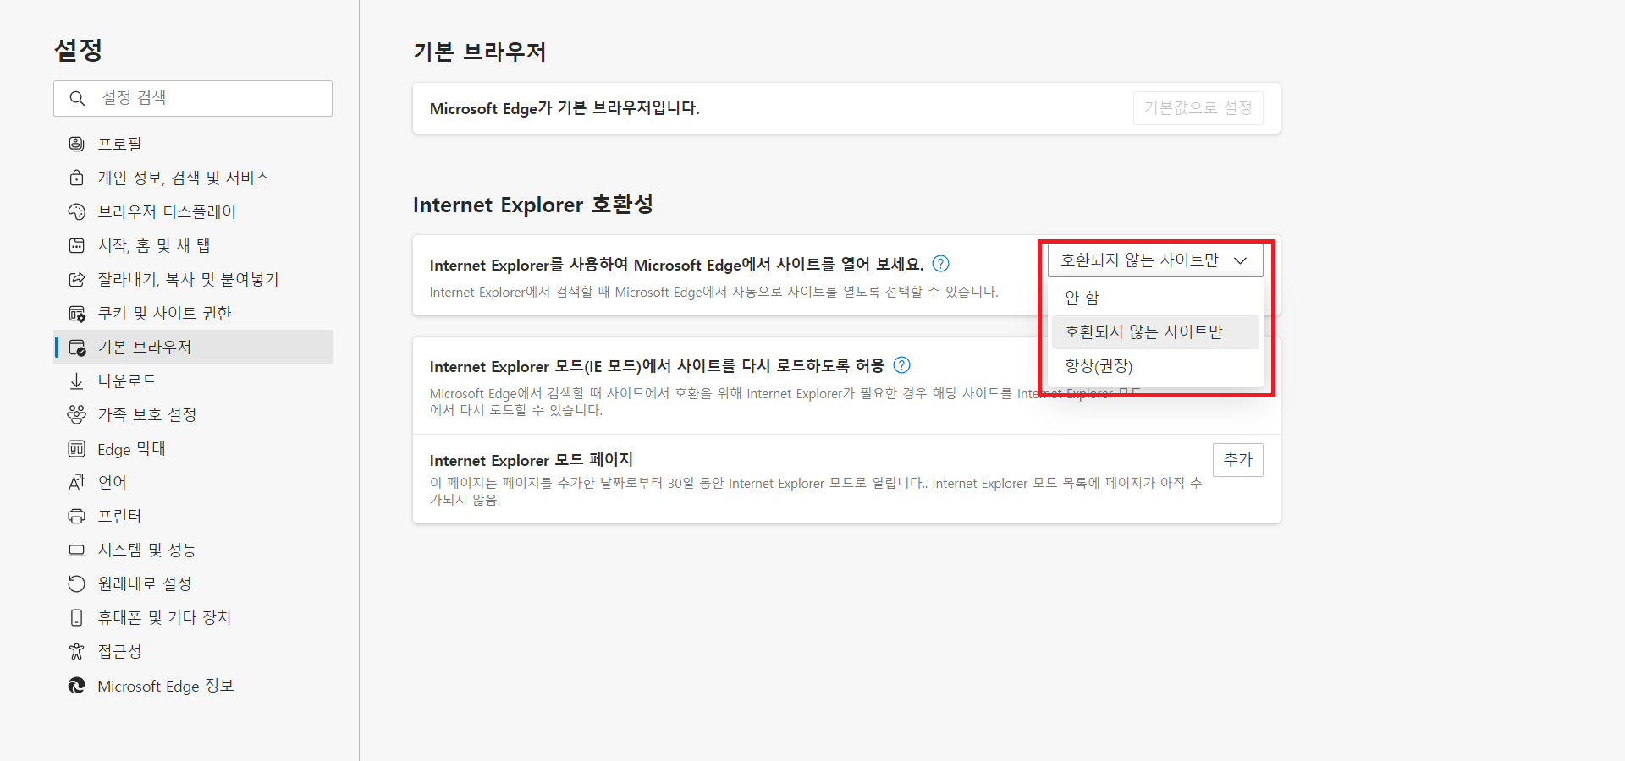Click the Internet Explorer 호환성 heading
The height and width of the screenshot is (761, 1625).
tap(532, 205)
